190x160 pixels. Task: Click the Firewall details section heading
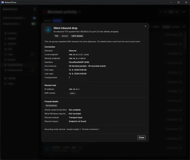point(51,102)
